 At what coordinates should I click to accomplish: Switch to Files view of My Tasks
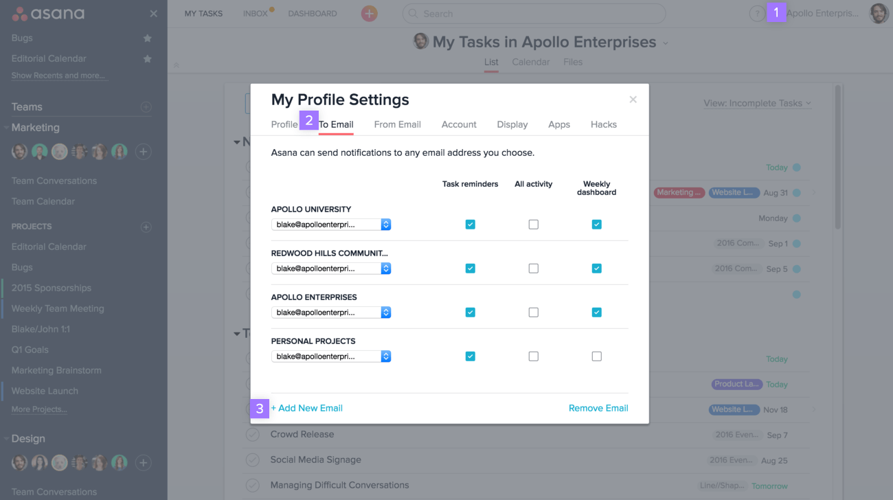pos(573,62)
